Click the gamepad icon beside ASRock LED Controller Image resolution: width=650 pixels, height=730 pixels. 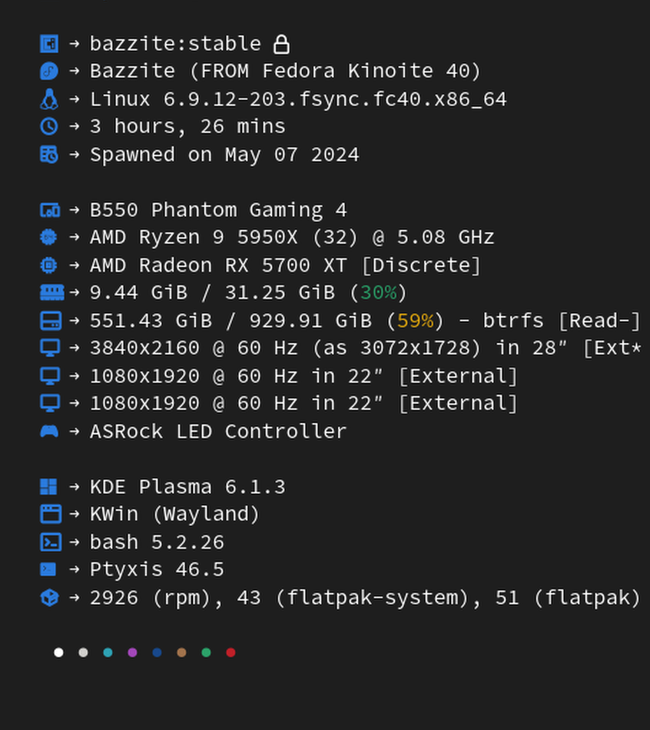point(49,432)
